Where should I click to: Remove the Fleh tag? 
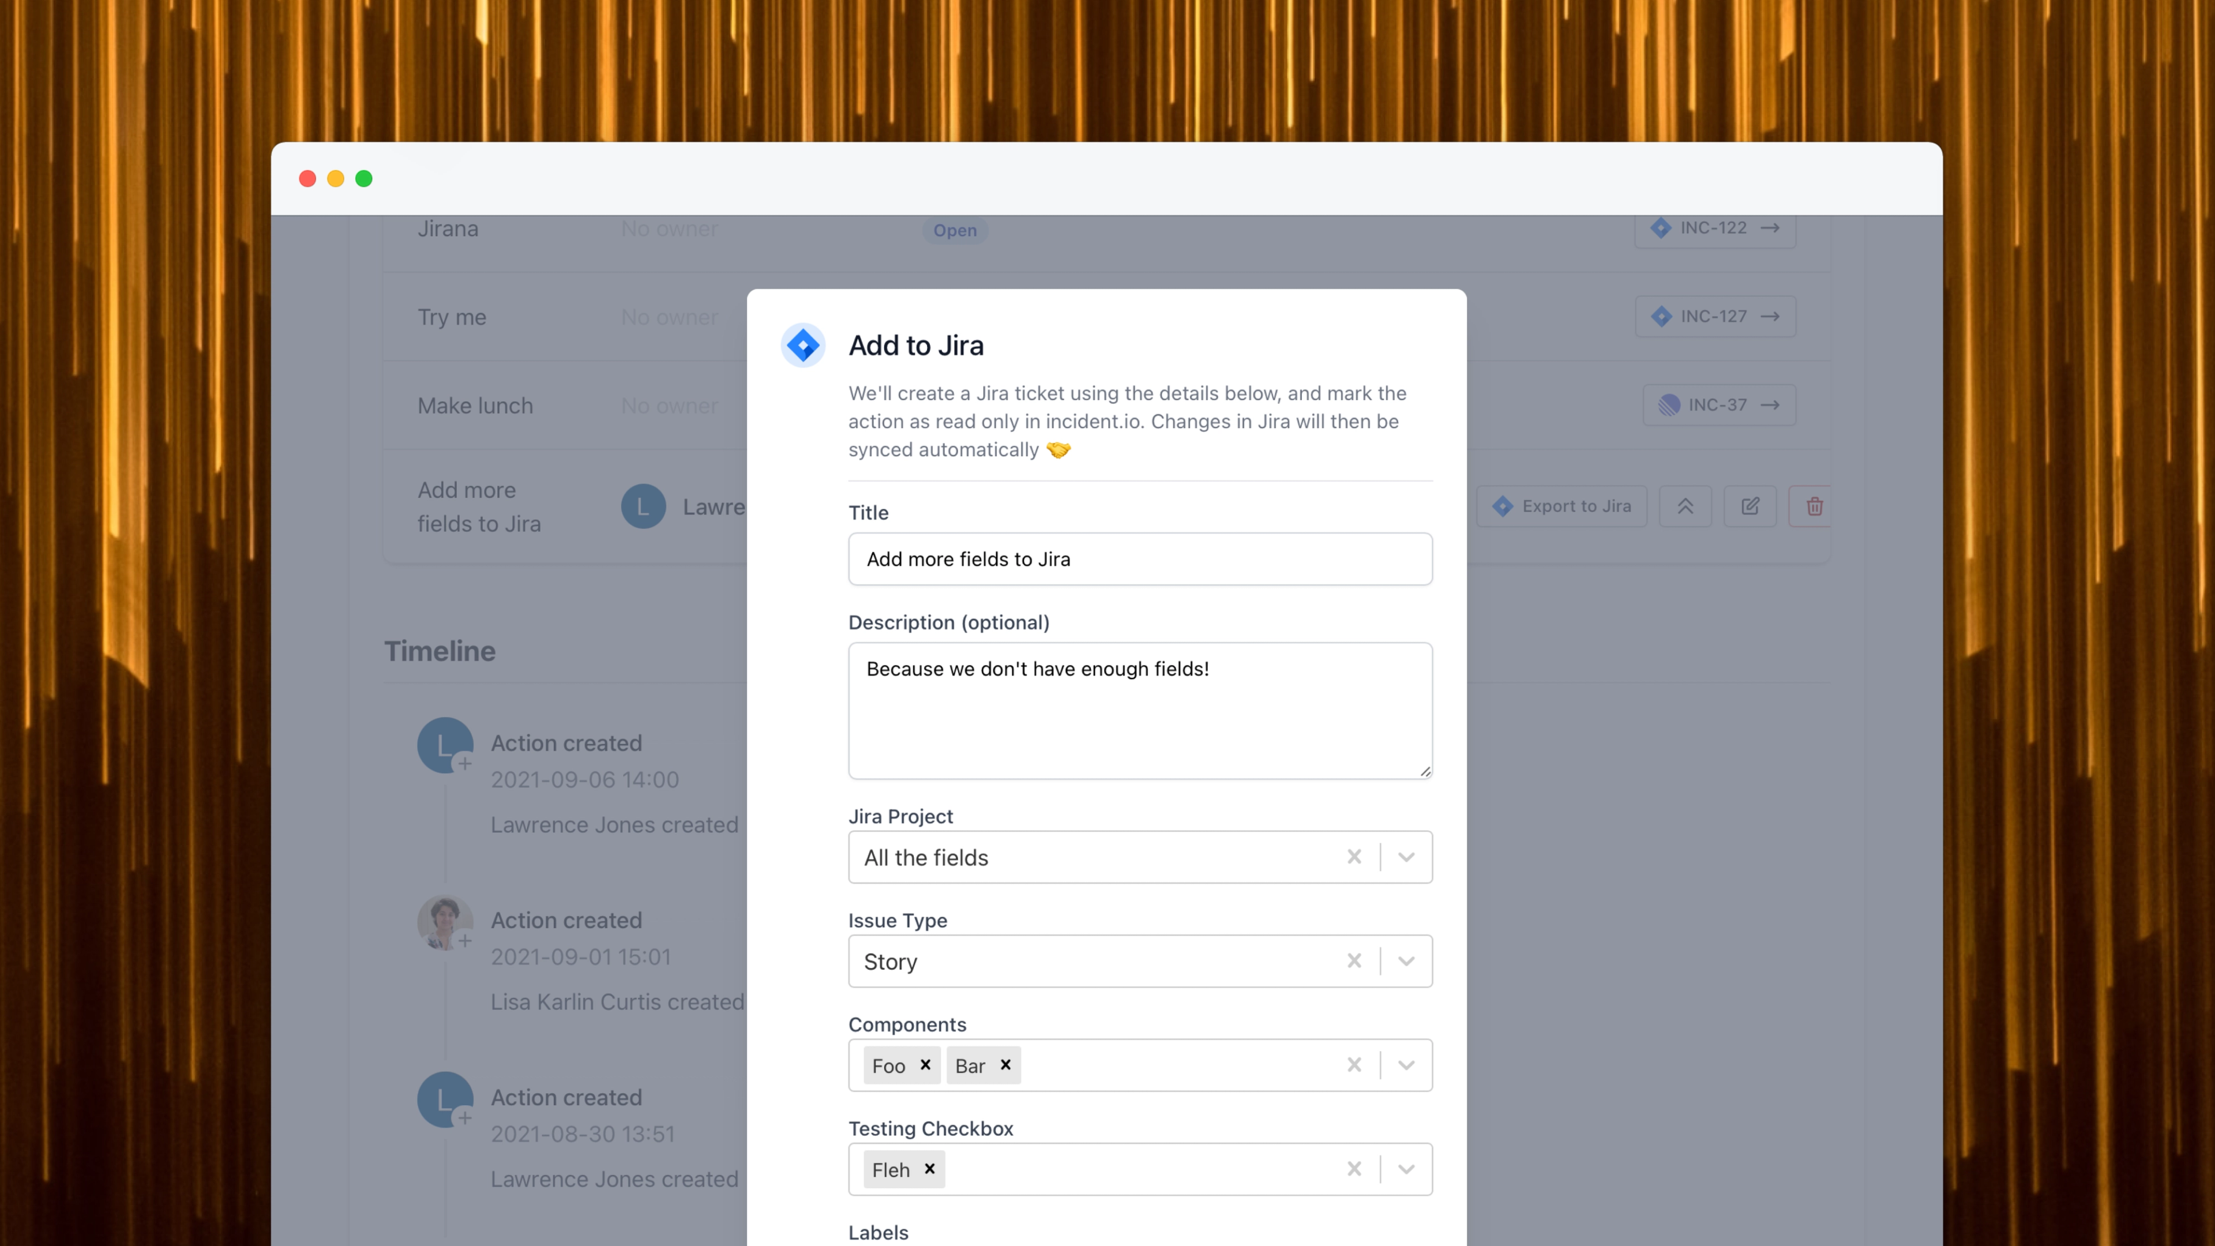929,1169
